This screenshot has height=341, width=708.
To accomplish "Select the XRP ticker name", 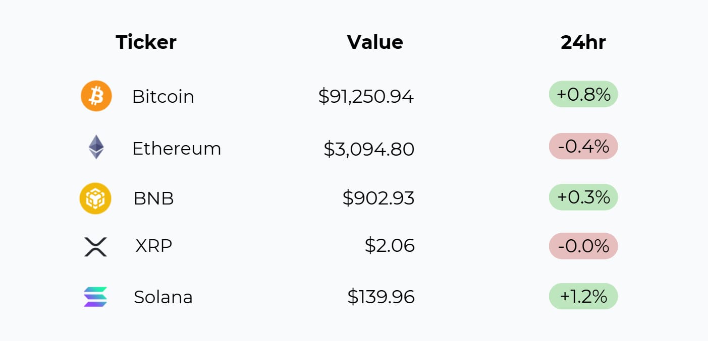I will [154, 246].
